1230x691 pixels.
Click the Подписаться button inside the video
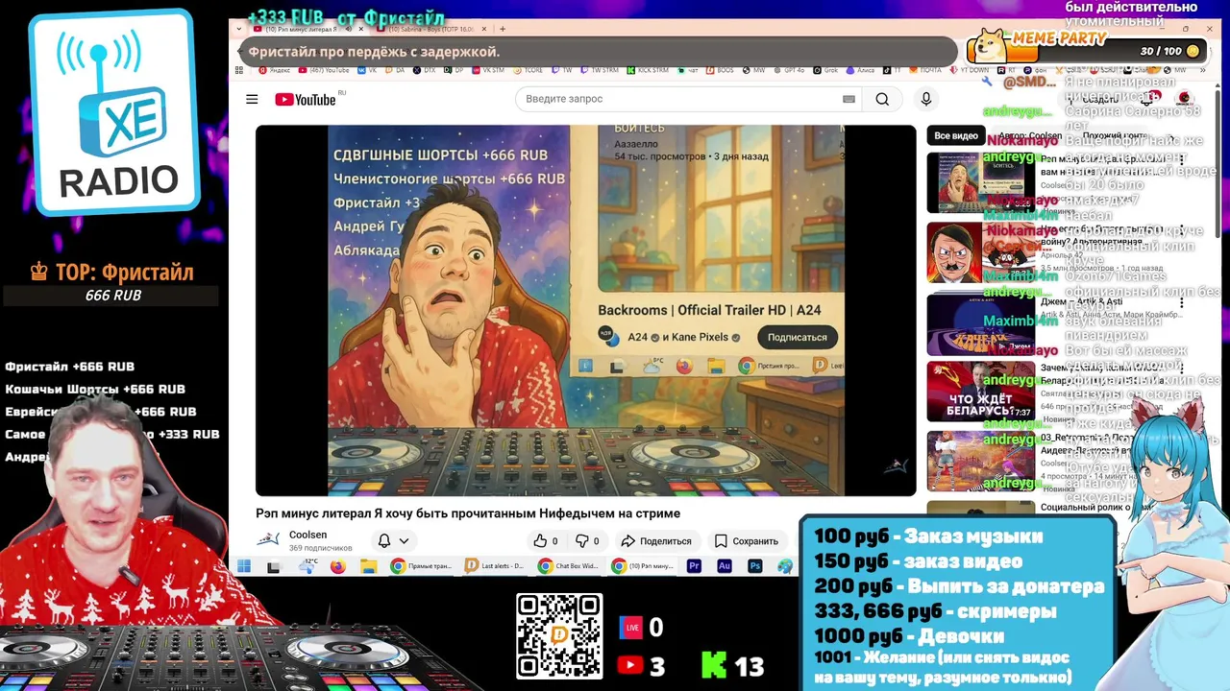point(797,337)
